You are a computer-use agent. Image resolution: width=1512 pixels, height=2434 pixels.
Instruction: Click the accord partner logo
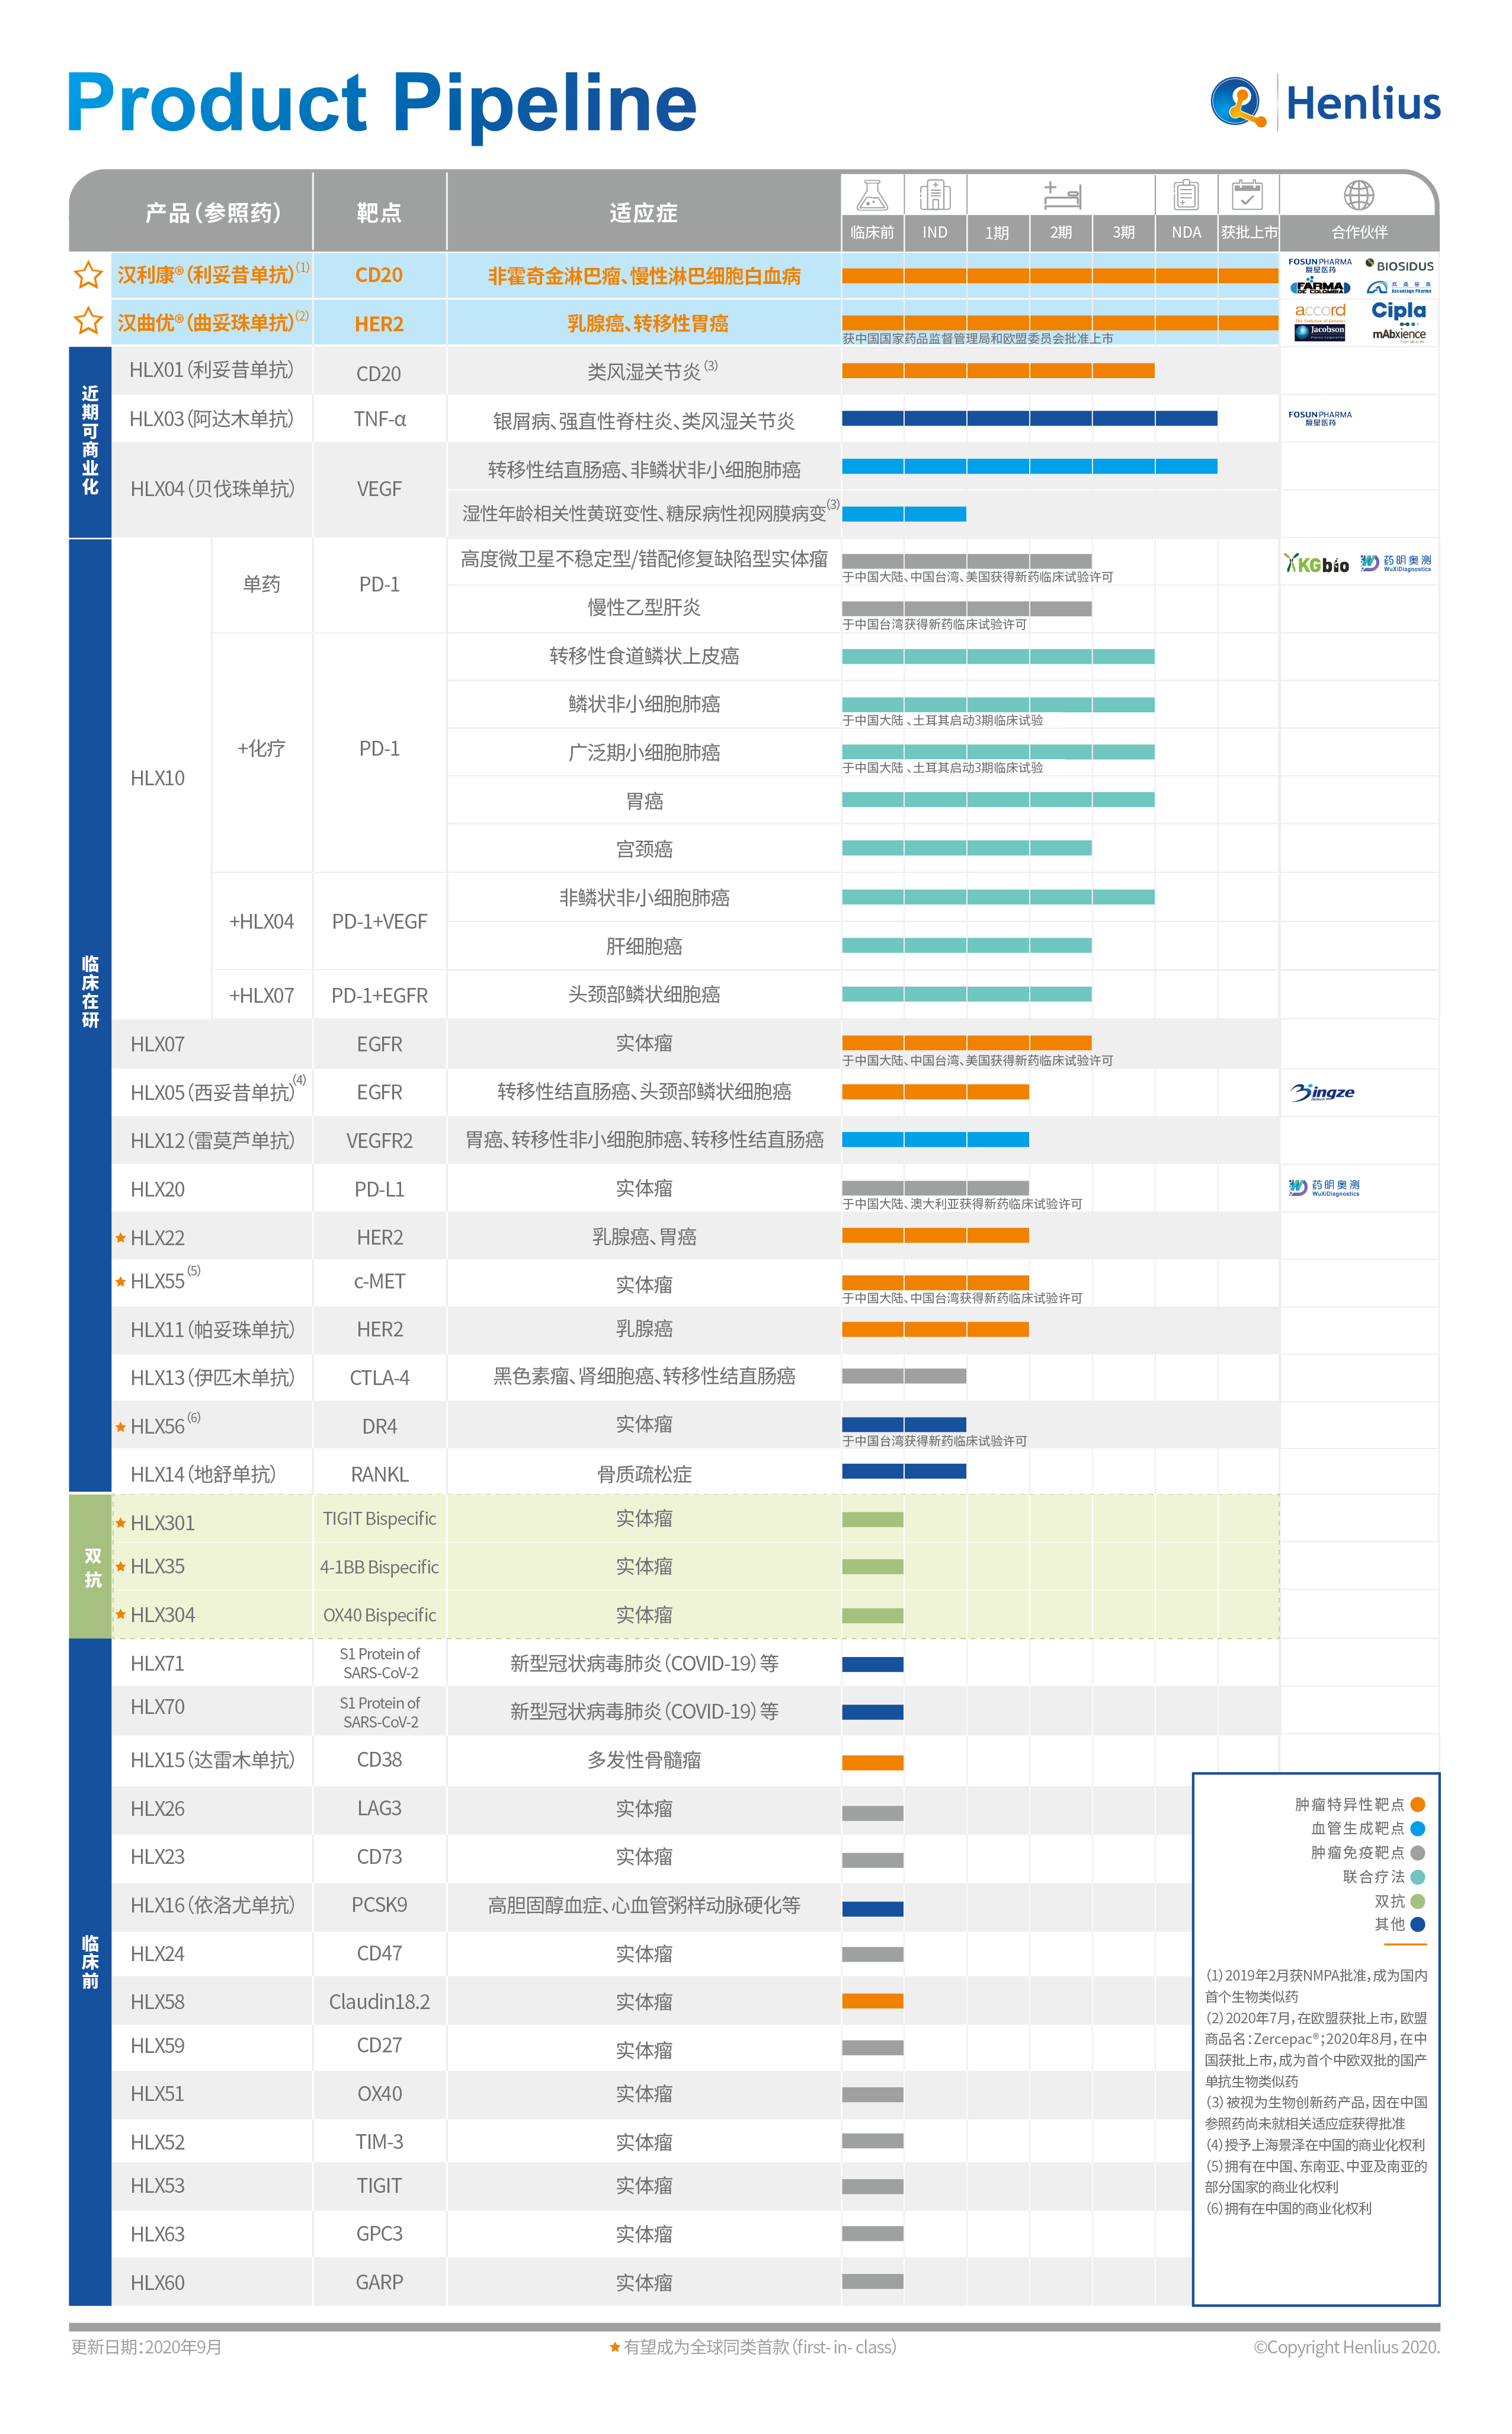[1320, 311]
